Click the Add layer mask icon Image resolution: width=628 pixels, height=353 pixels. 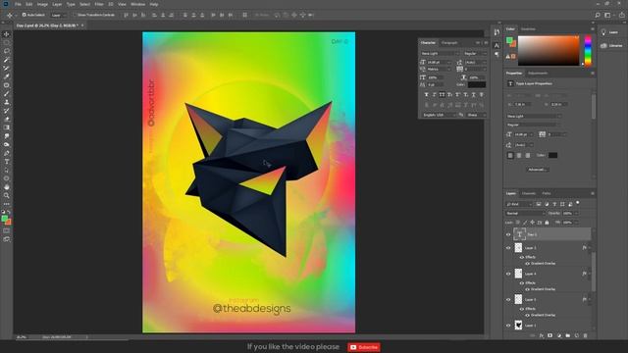tap(550, 335)
